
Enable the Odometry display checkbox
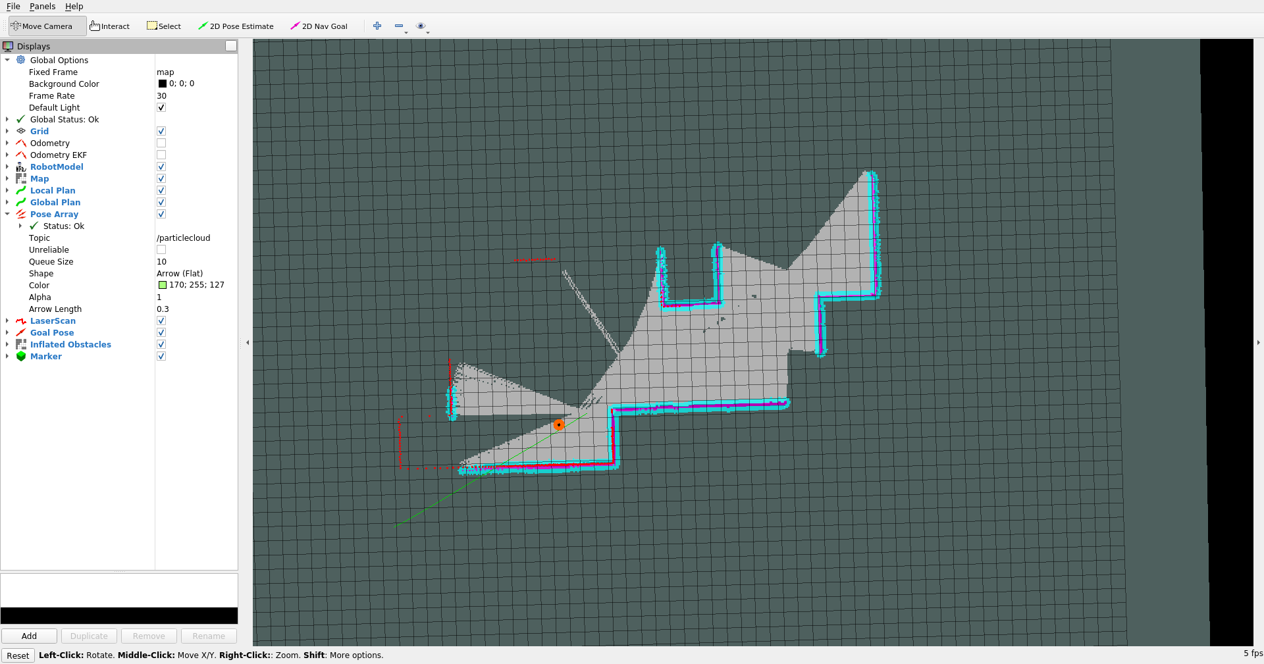161,143
